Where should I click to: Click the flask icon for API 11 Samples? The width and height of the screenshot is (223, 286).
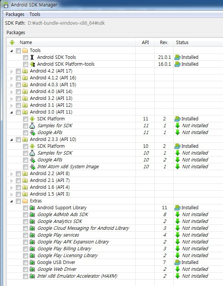[32, 126]
